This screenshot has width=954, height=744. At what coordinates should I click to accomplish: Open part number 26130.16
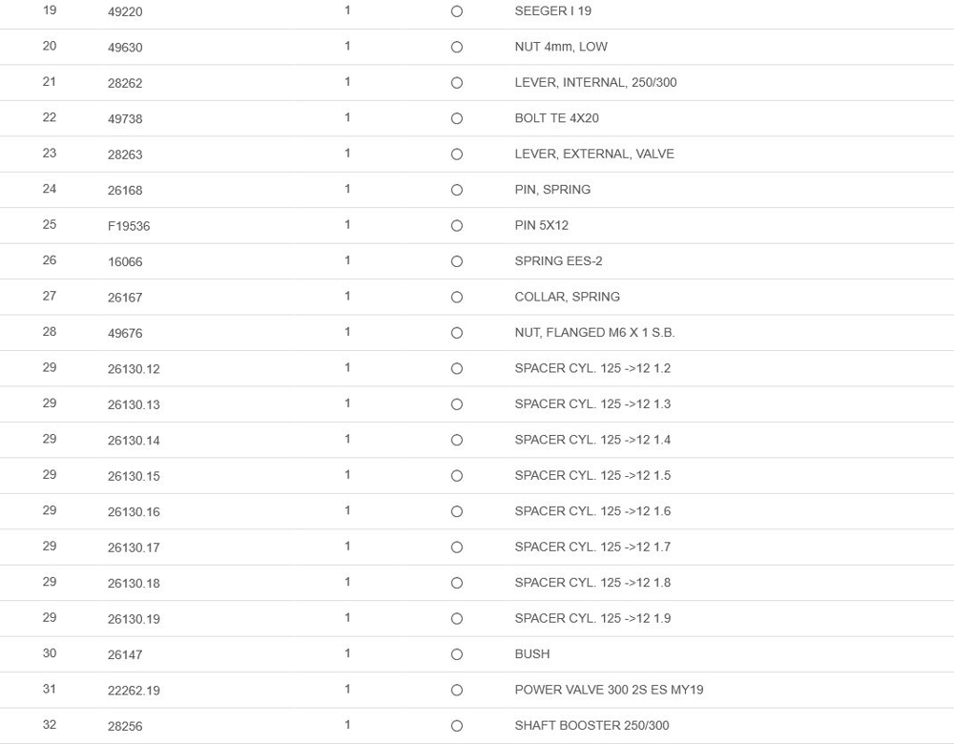(x=134, y=512)
